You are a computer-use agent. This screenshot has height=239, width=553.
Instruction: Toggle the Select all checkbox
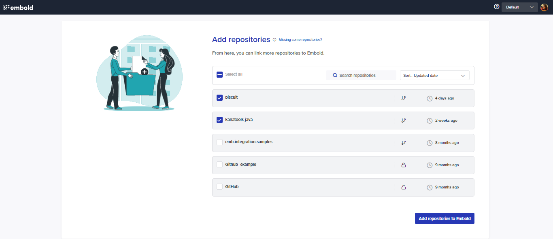[219, 74]
